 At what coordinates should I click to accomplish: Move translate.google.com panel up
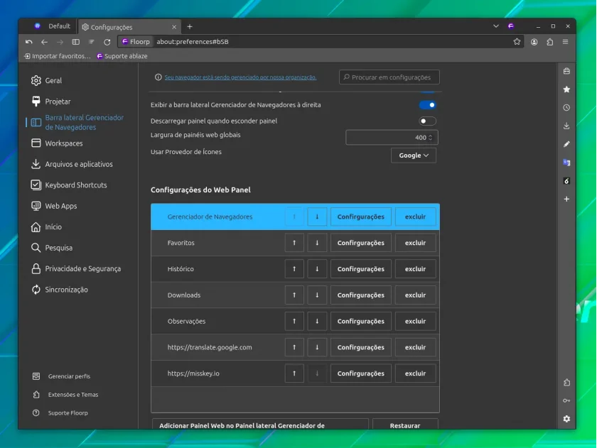click(294, 347)
